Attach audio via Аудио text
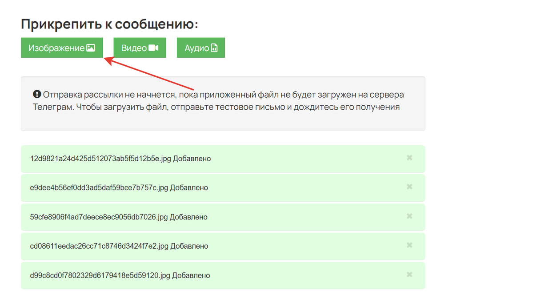Image resolution: width=533 pixels, height=294 pixels. pos(196,48)
